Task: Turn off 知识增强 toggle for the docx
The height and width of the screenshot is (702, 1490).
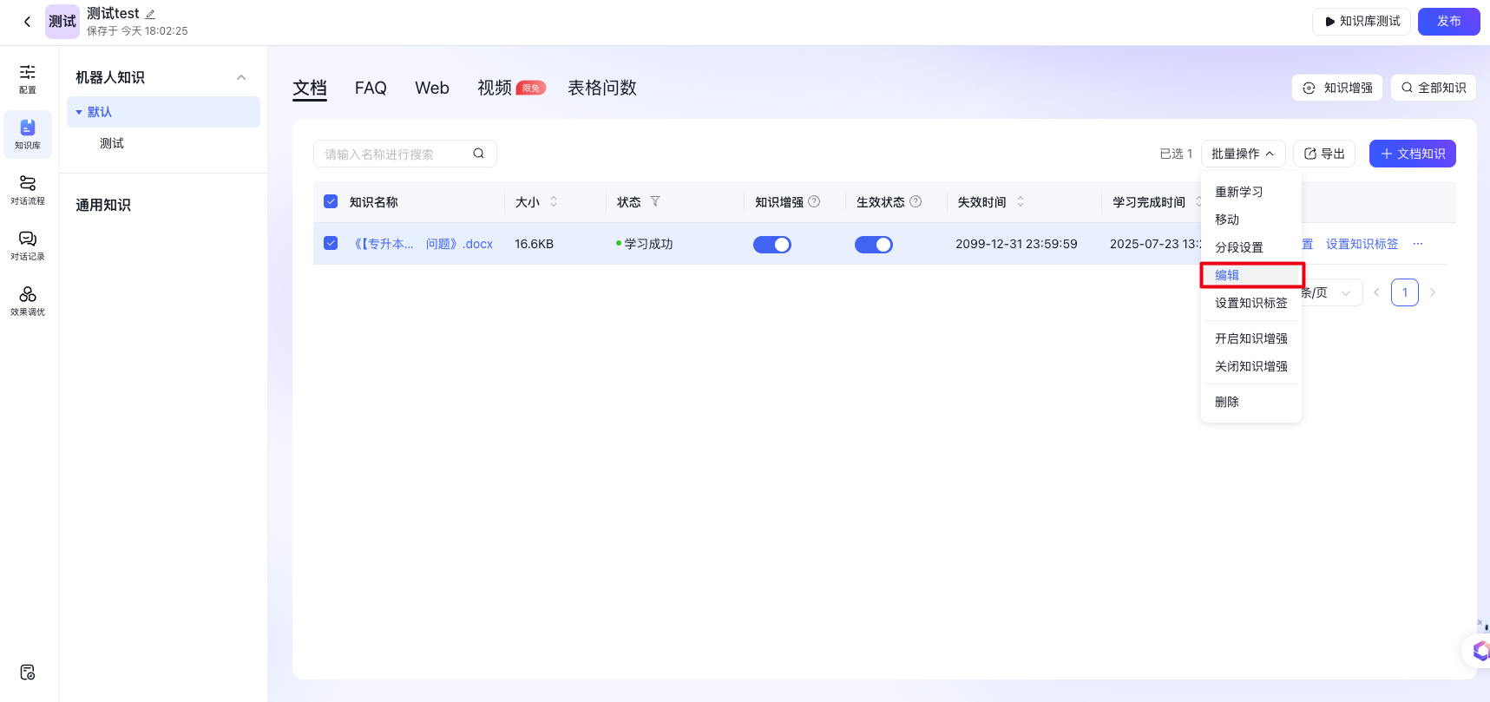Action: pyautogui.click(x=771, y=245)
